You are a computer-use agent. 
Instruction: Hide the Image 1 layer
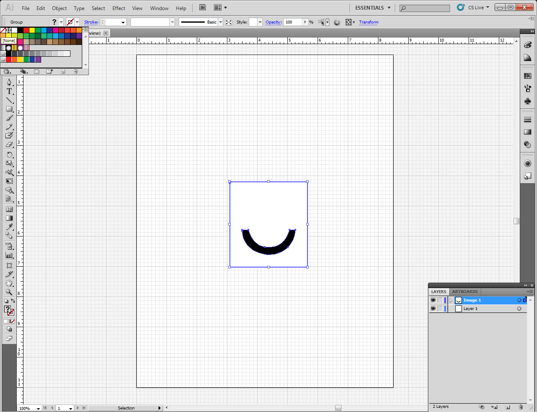pos(433,300)
